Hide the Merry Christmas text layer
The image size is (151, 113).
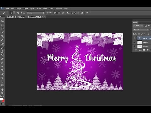(x=135, y=38)
